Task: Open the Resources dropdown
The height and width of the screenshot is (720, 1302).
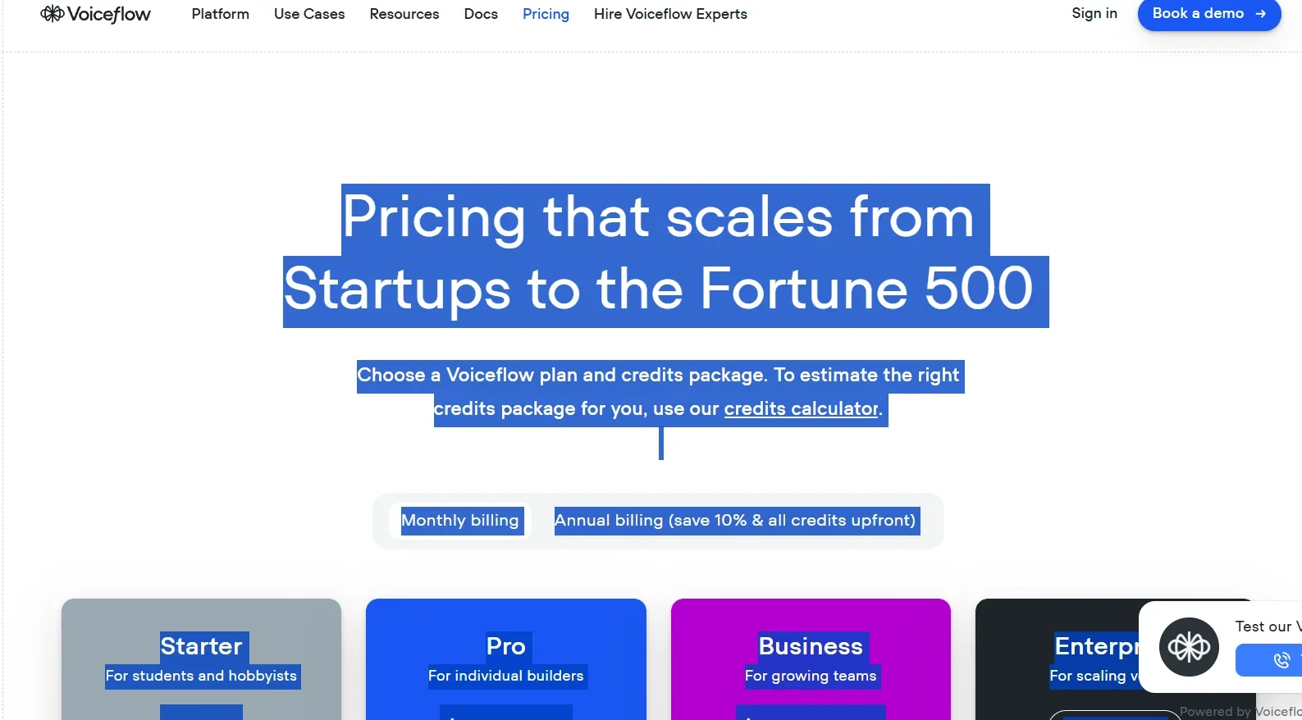Action: [404, 14]
